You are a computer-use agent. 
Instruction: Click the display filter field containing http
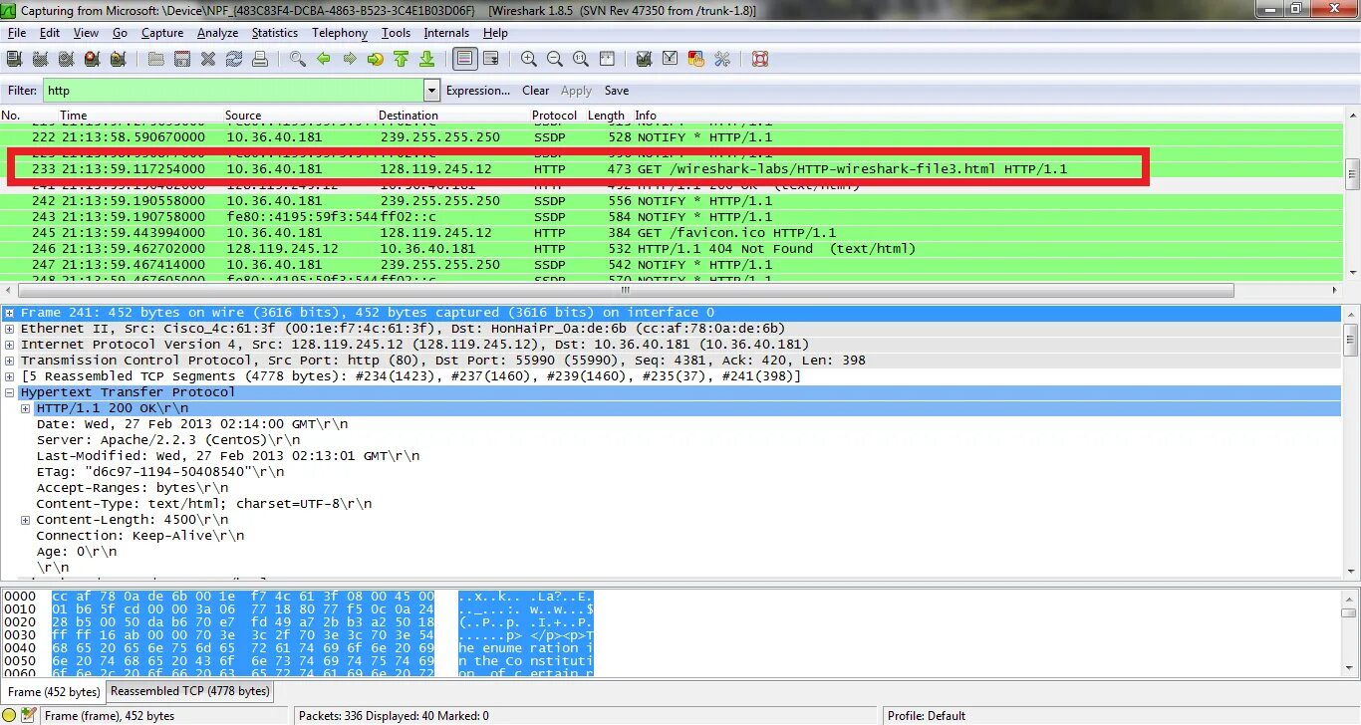(x=231, y=91)
